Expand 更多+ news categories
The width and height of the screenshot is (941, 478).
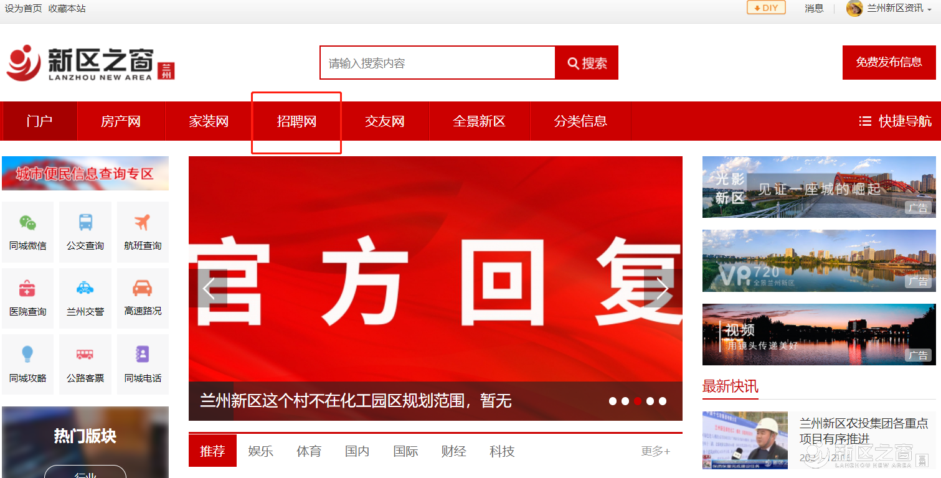point(655,451)
